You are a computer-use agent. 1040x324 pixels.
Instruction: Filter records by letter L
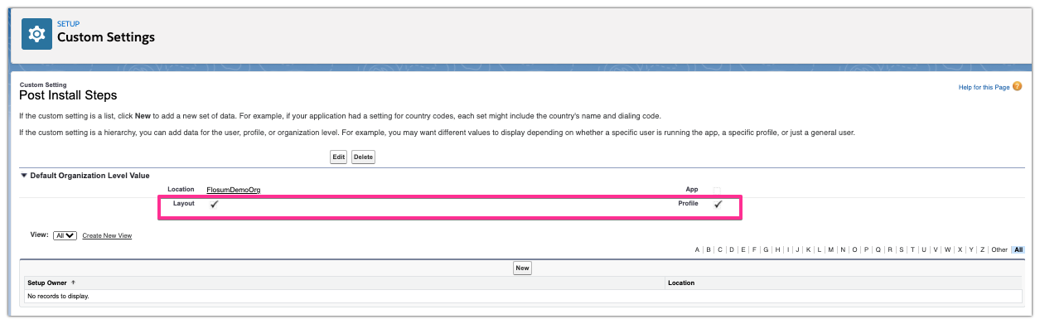[819, 249]
